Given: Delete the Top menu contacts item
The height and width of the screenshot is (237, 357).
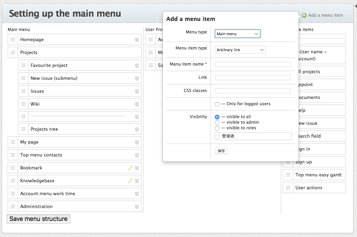Looking at the screenshot, I should [137, 154].
